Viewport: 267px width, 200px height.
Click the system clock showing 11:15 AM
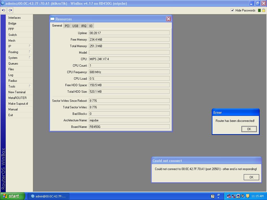point(257,196)
